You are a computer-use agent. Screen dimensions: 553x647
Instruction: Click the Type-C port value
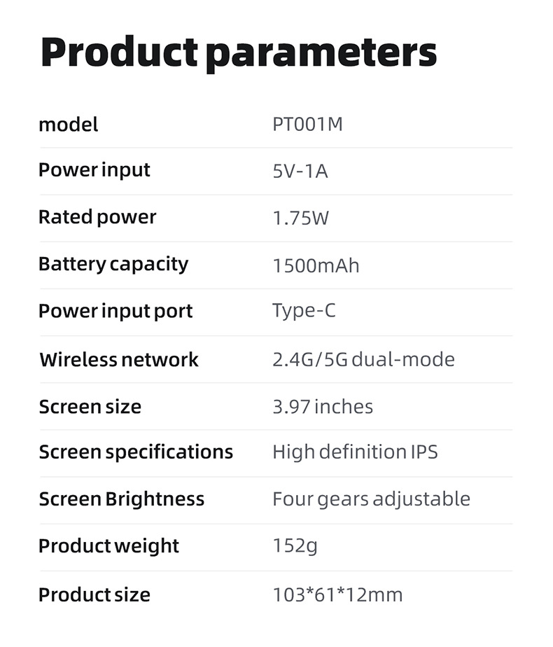(x=304, y=311)
